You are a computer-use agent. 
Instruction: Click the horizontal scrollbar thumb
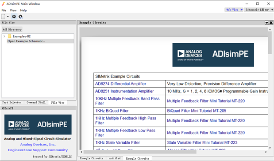coord(140,152)
